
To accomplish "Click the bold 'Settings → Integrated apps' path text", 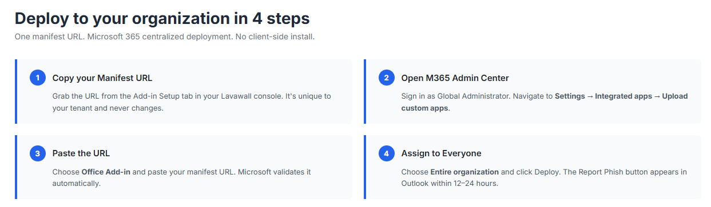I will click(x=603, y=96).
